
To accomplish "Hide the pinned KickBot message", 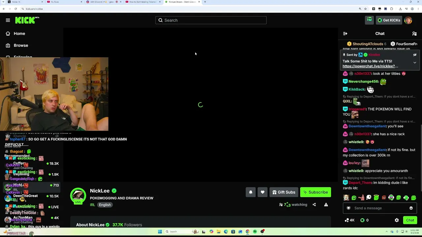I will (x=415, y=55).
